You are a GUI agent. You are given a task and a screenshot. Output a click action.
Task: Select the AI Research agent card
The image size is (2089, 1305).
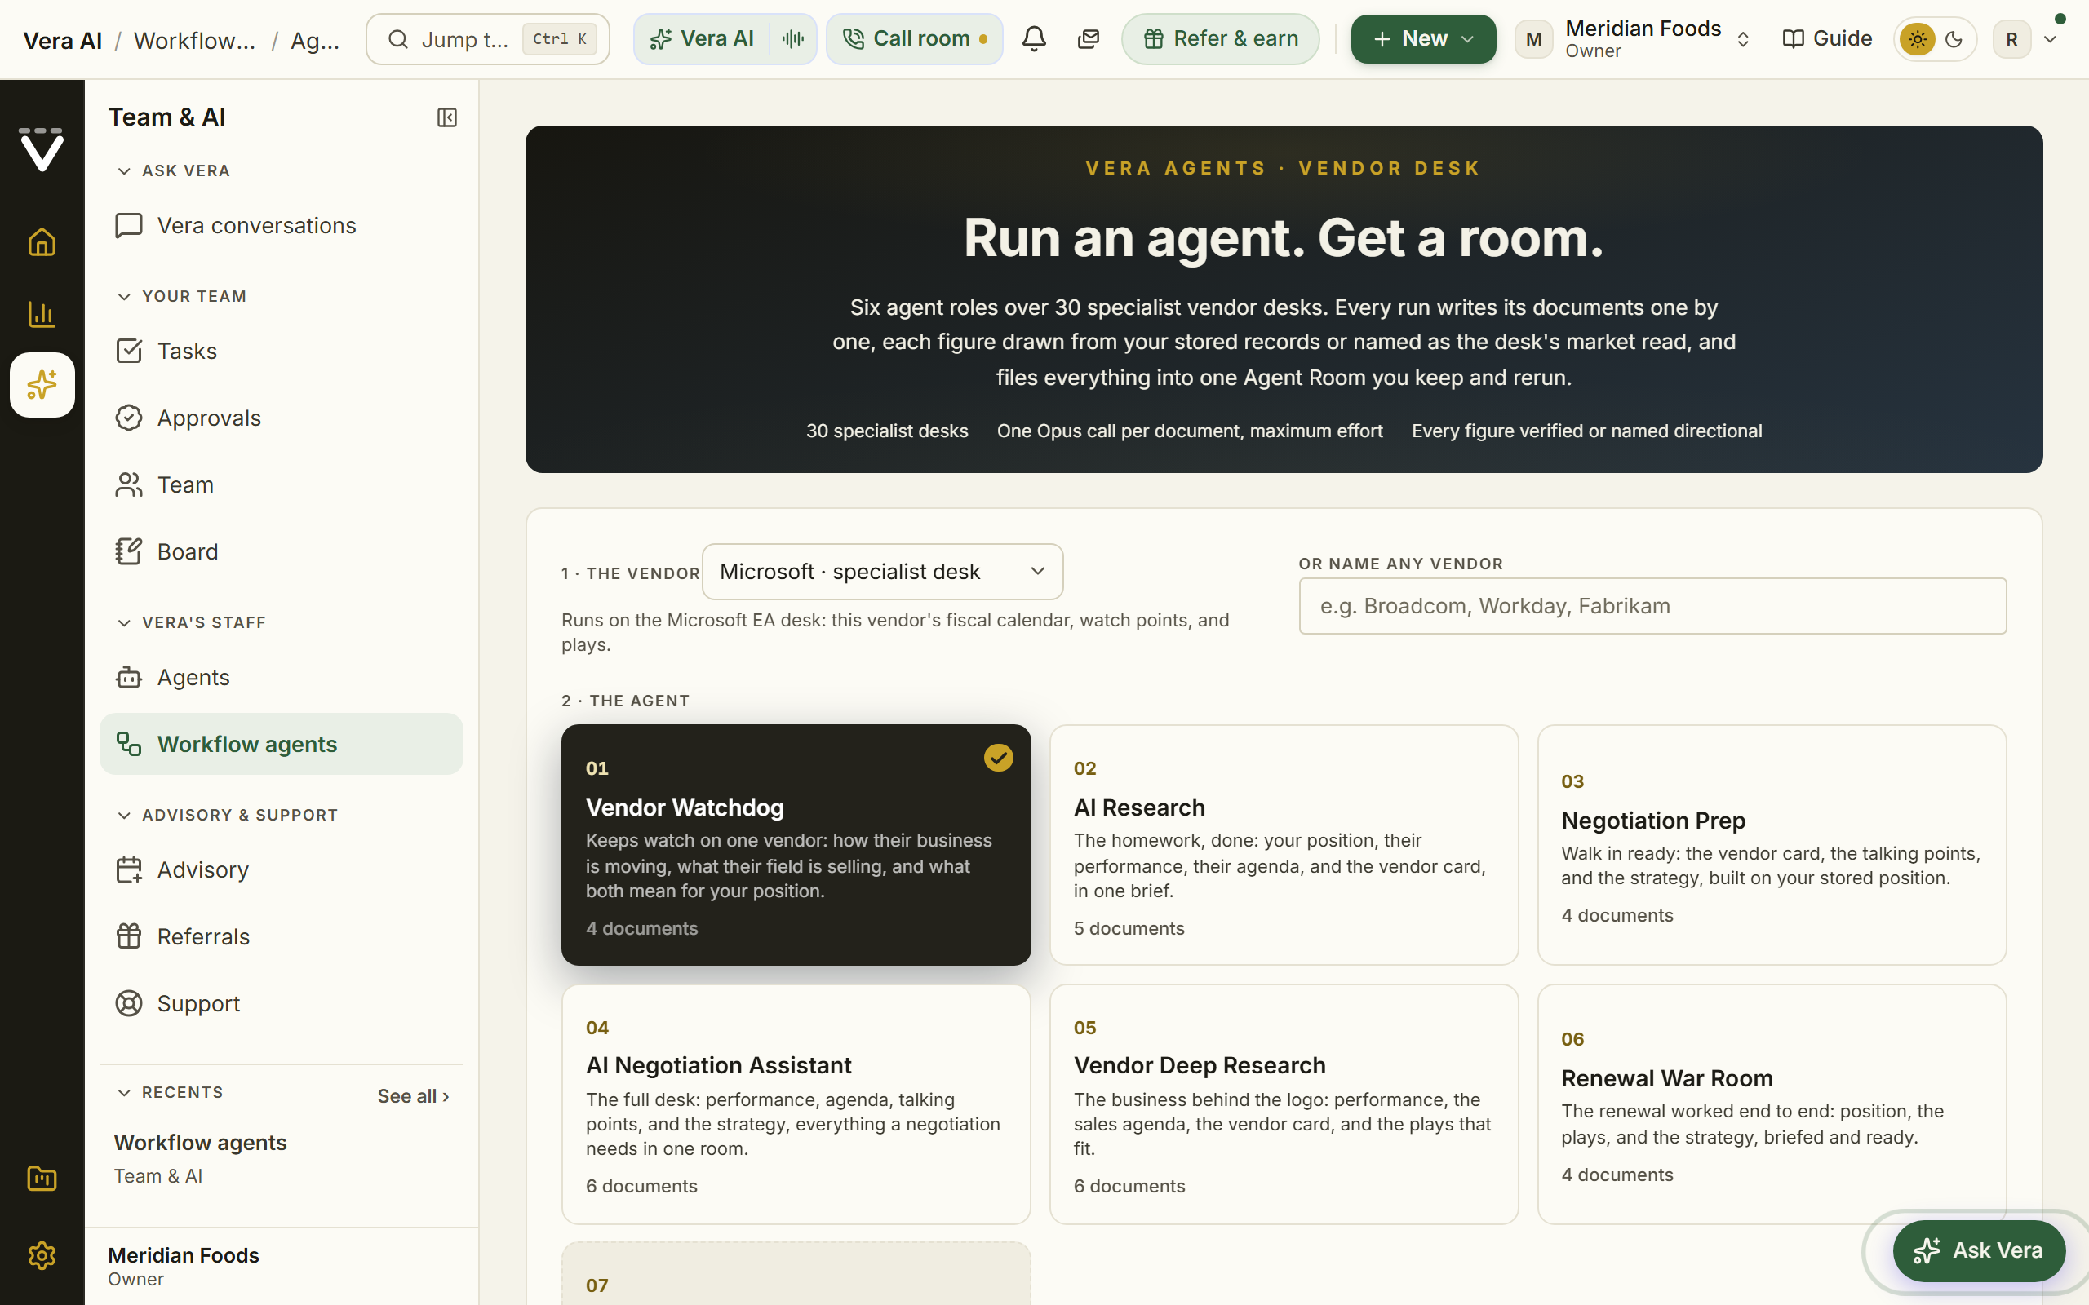click(1284, 845)
